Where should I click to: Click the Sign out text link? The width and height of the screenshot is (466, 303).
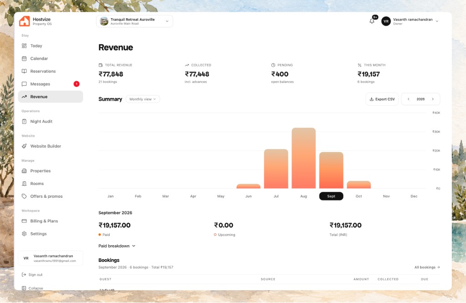click(35, 275)
